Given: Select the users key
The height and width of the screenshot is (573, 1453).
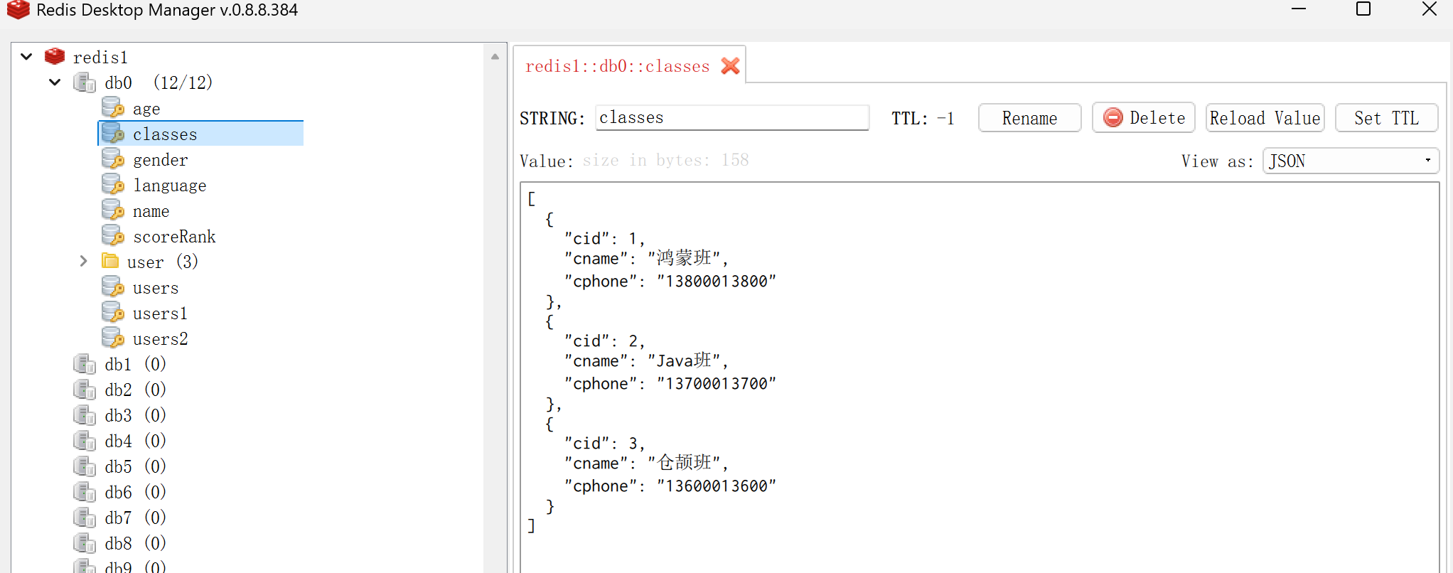Looking at the screenshot, I should pos(156,288).
